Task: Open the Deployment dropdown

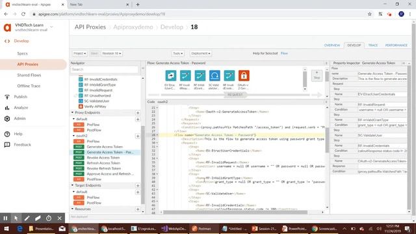Action: [201, 53]
